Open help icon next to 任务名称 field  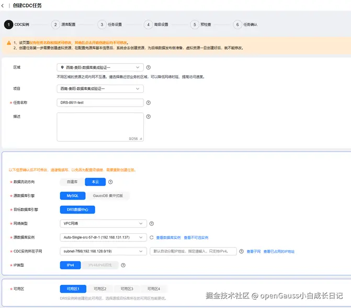click(x=149, y=102)
